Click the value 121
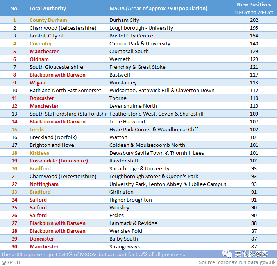The height and width of the screenshot is (266, 277). coord(254,67)
